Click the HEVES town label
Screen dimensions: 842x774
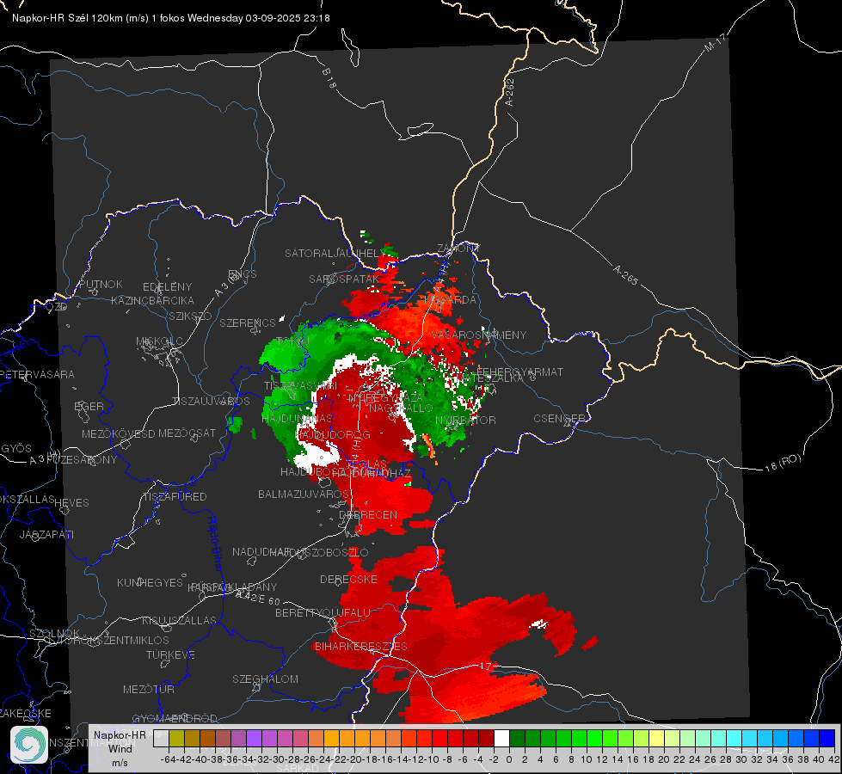point(71,503)
